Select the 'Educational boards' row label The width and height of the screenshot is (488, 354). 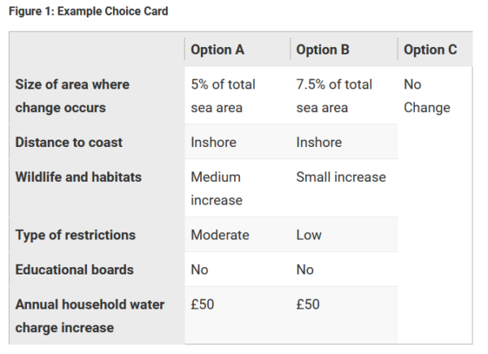click(x=74, y=270)
